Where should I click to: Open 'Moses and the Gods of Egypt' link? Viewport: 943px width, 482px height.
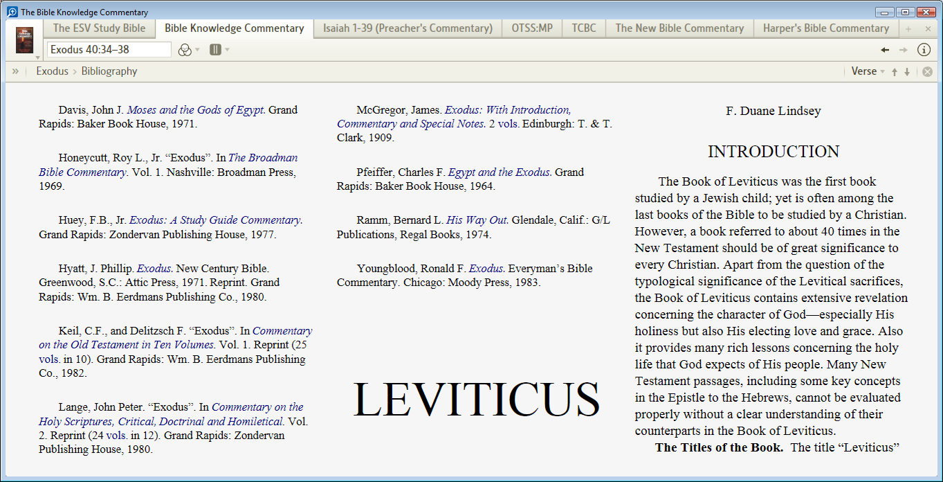pos(196,110)
